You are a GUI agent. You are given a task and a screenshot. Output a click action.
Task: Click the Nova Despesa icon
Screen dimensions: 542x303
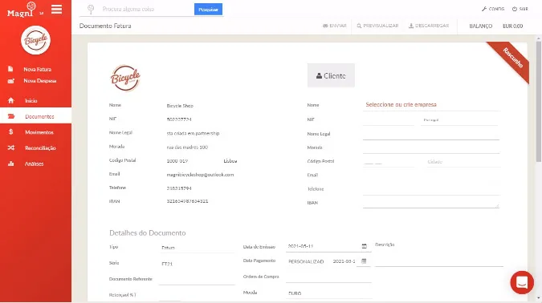click(11, 81)
